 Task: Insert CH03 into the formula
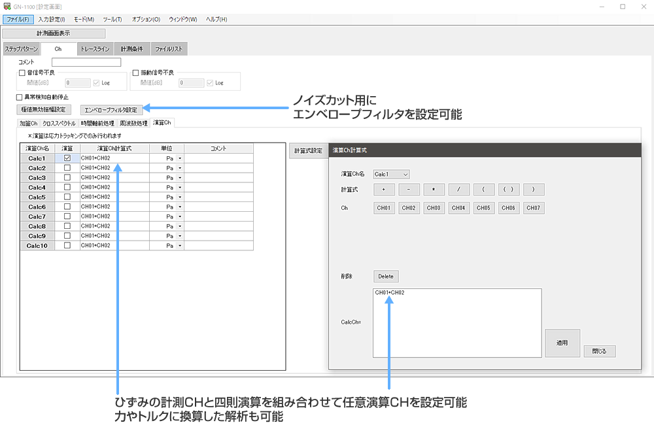click(x=434, y=209)
